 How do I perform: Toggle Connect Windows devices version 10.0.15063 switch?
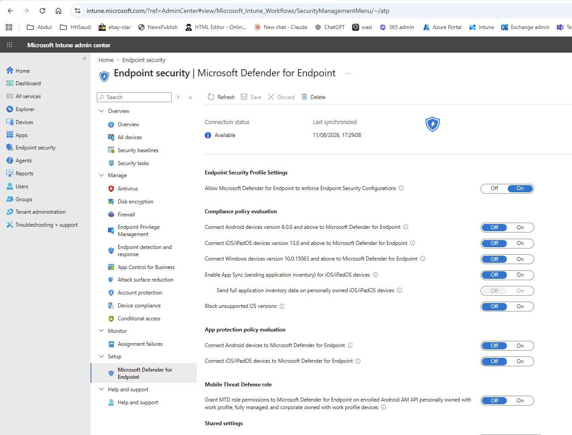point(507,259)
